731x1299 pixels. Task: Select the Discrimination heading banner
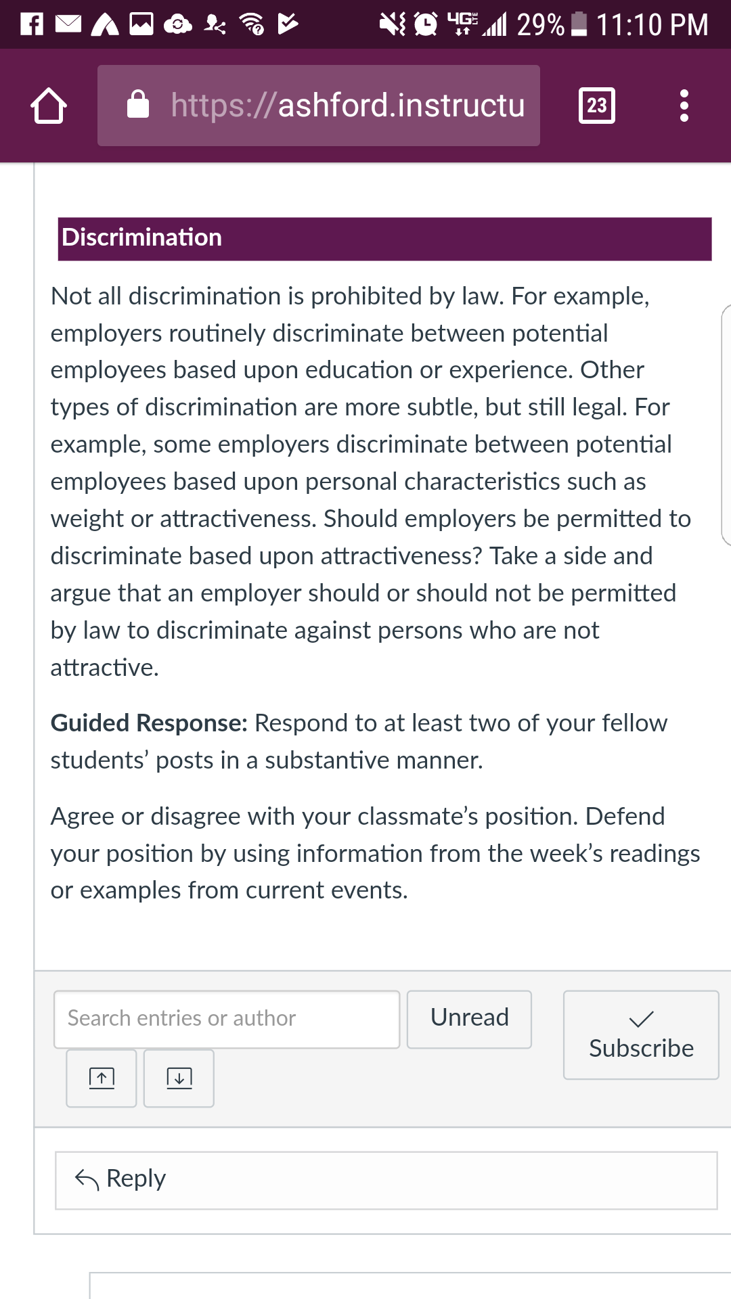pos(384,238)
